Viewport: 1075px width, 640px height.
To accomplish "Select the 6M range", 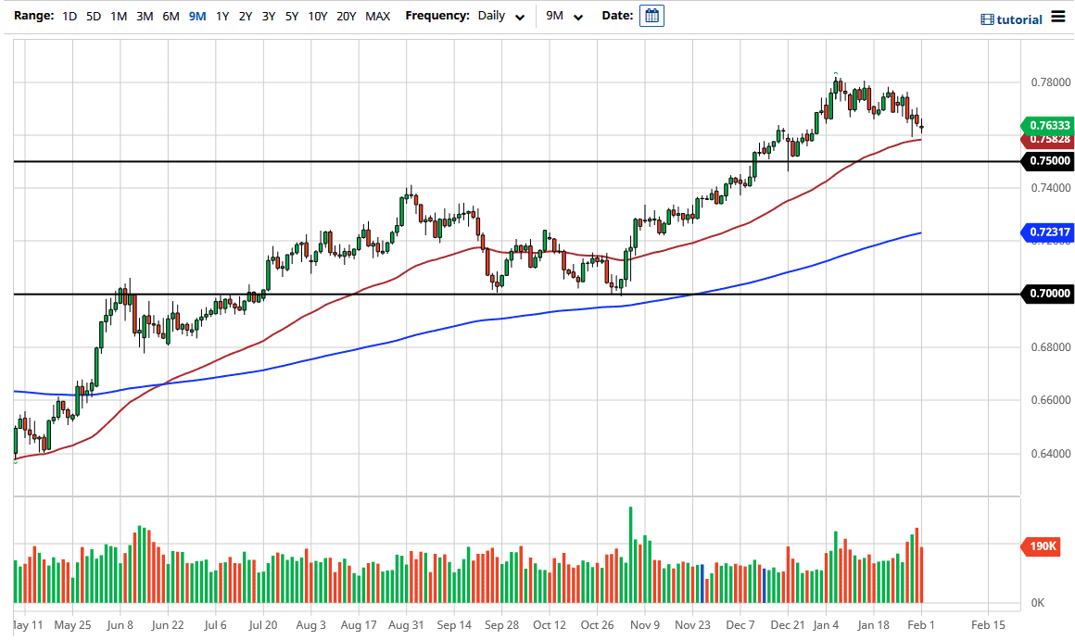I will pyautogui.click(x=171, y=16).
